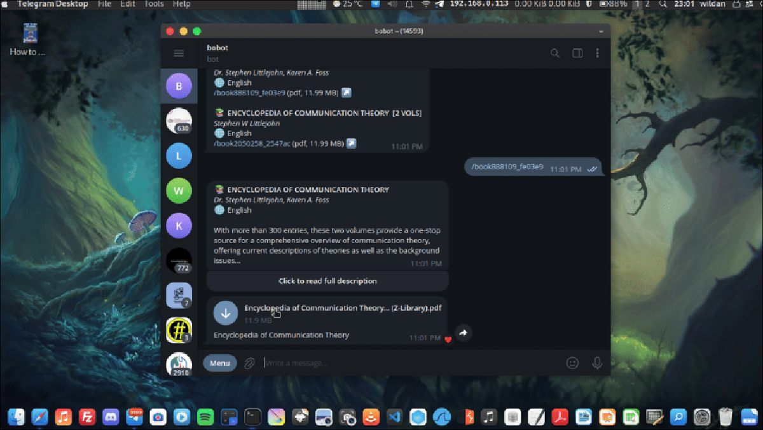Open the Tools menu in menu bar
The width and height of the screenshot is (763, 430).
(x=154, y=4)
